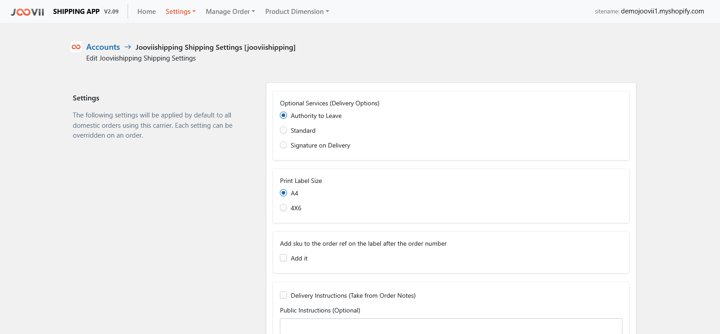Choose Signature on Delivery option
Screen dimensions: 720x334
click(283, 145)
